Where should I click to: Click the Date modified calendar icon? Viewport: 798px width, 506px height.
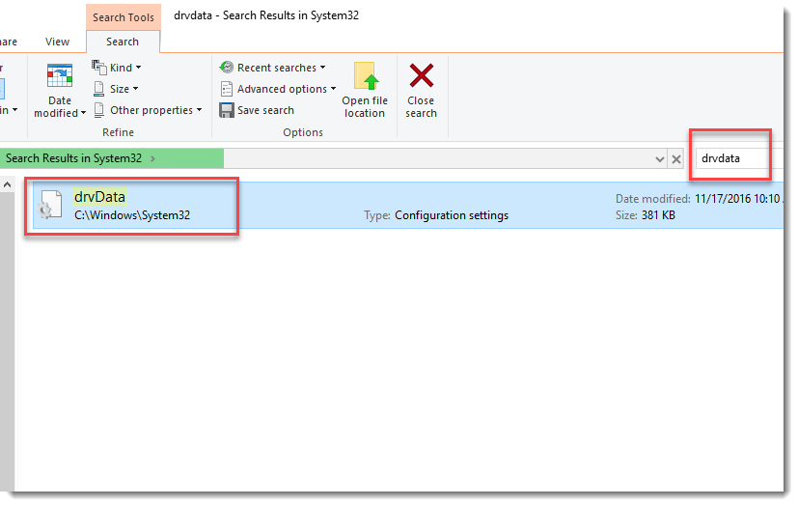pyautogui.click(x=60, y=77)
